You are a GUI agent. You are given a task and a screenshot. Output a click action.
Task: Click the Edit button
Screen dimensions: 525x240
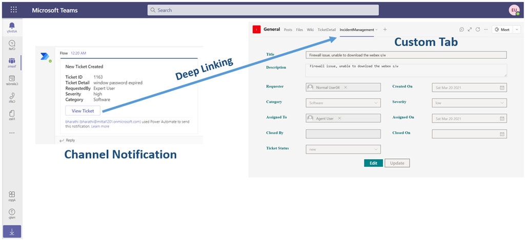coord(373,163)
